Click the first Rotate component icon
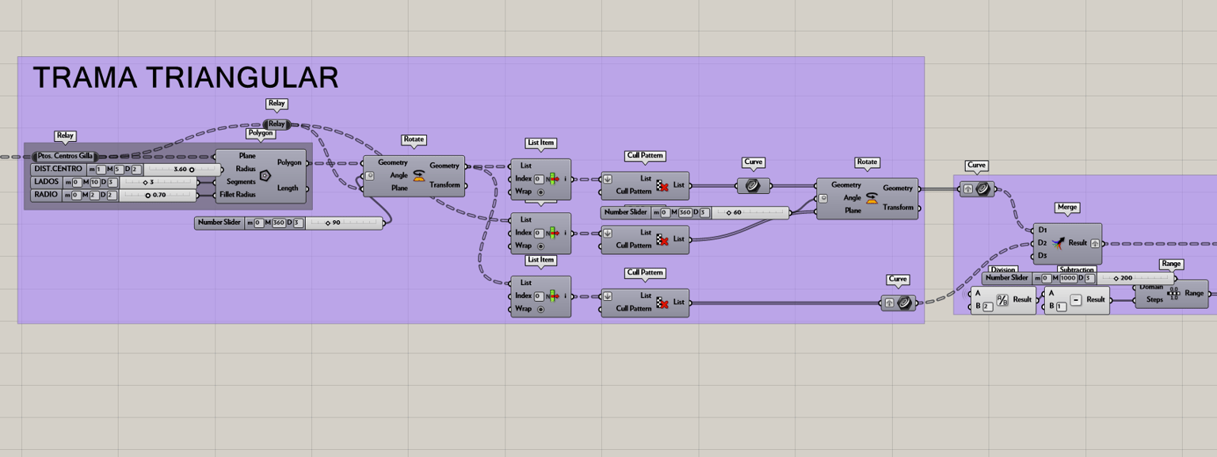Viewport: 1217px width, 457px height. click(419, 175)
